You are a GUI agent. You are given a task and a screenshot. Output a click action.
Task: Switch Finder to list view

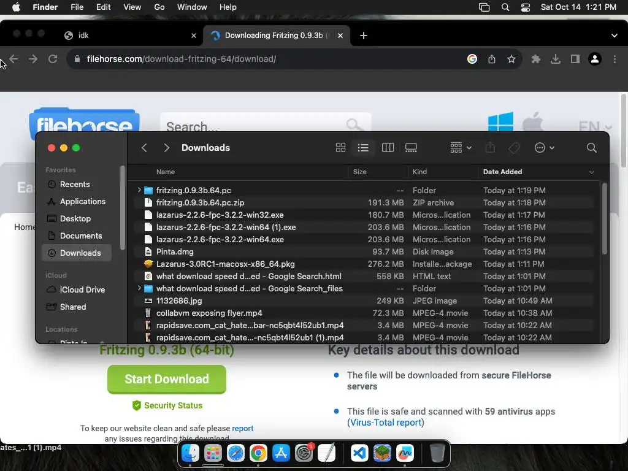pyautogui.click(x=363, y=148)
